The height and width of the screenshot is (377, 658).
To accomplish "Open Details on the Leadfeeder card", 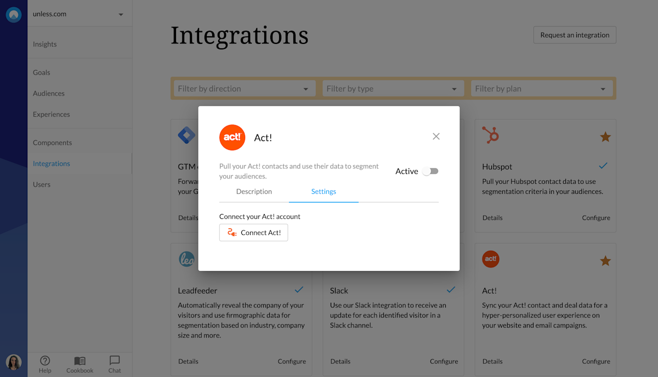I will tap(188, 362).
